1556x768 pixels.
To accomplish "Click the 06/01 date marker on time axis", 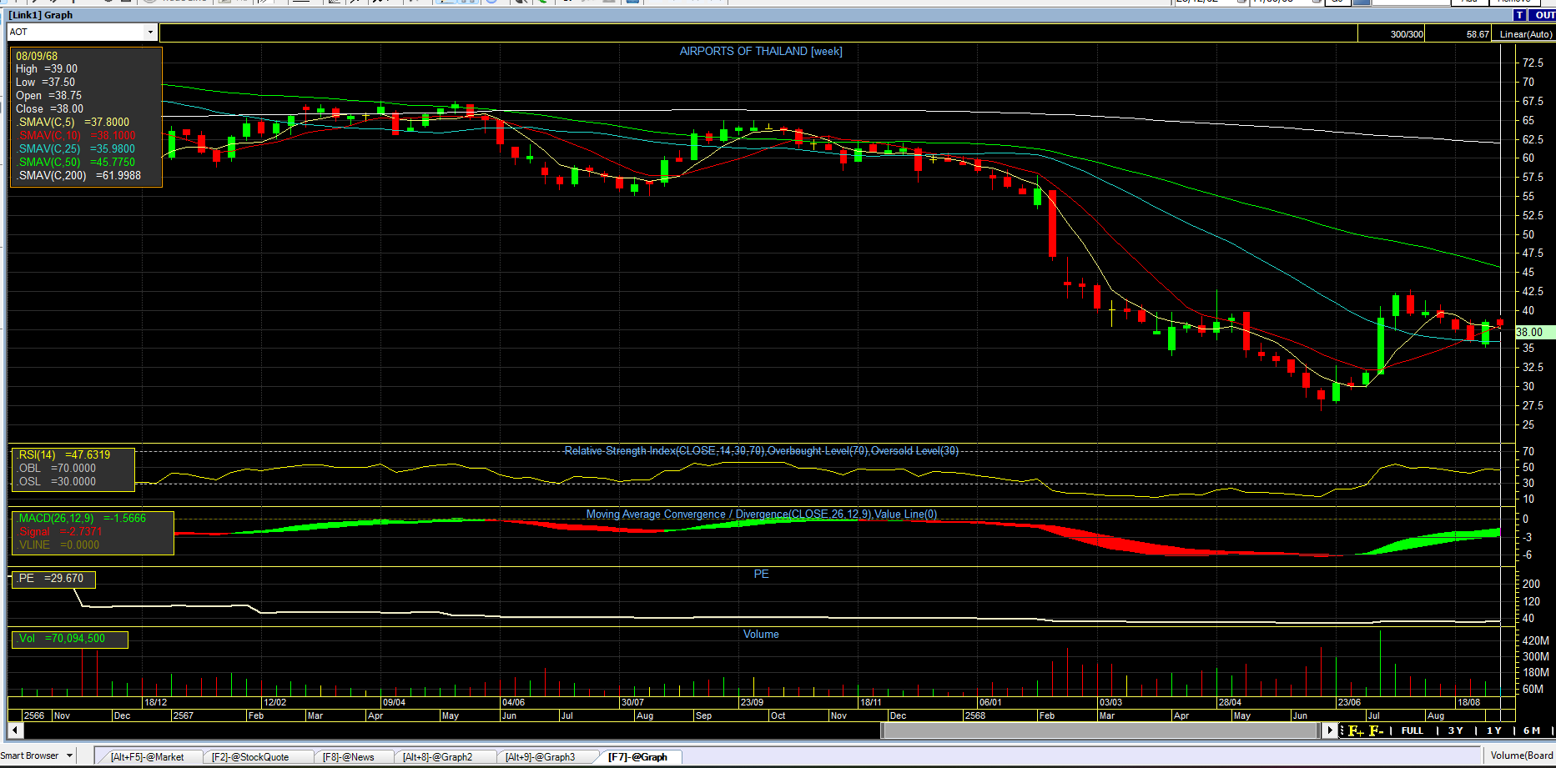I will (990, 702).
